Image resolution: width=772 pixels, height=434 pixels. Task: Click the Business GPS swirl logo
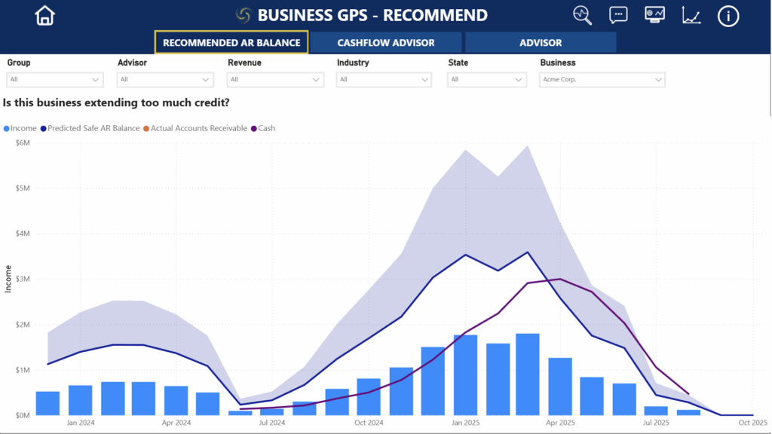244,15
